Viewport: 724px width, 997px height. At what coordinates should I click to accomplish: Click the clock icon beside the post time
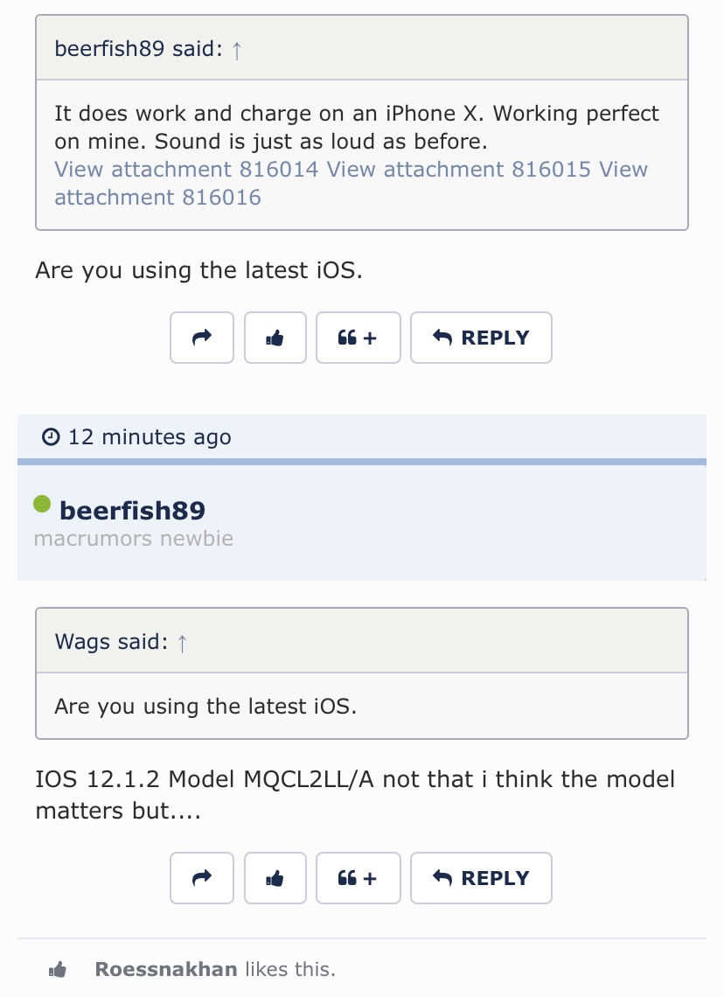pyautogui.click(x=51, y=436)
